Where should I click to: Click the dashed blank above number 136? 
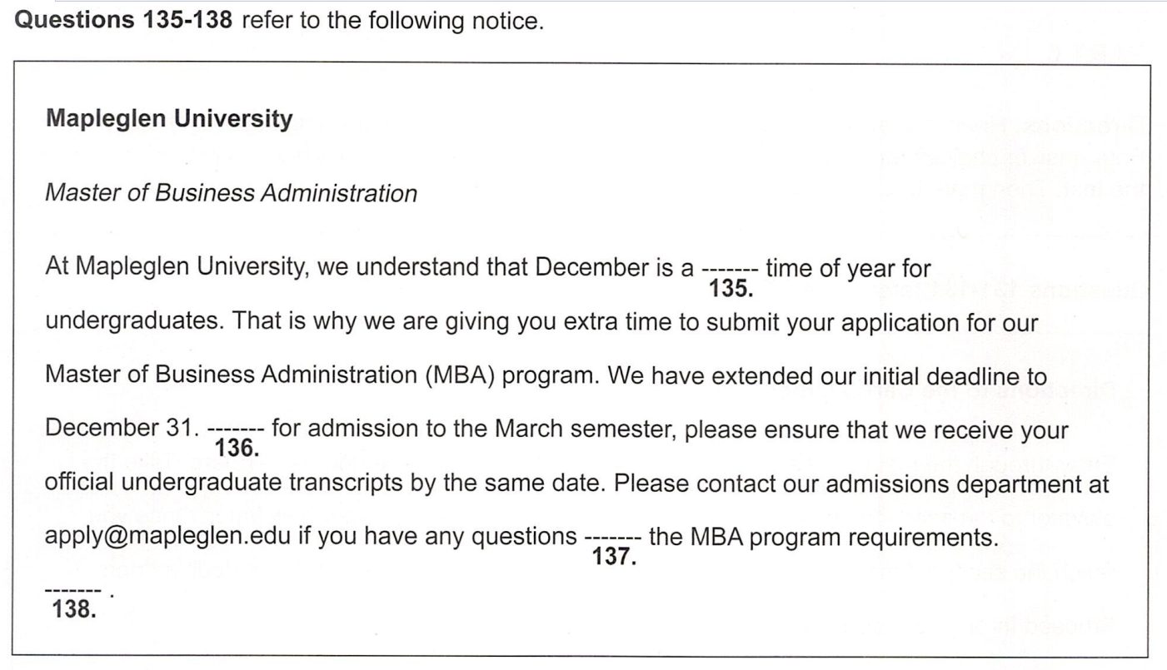click(x=235, y=430)
